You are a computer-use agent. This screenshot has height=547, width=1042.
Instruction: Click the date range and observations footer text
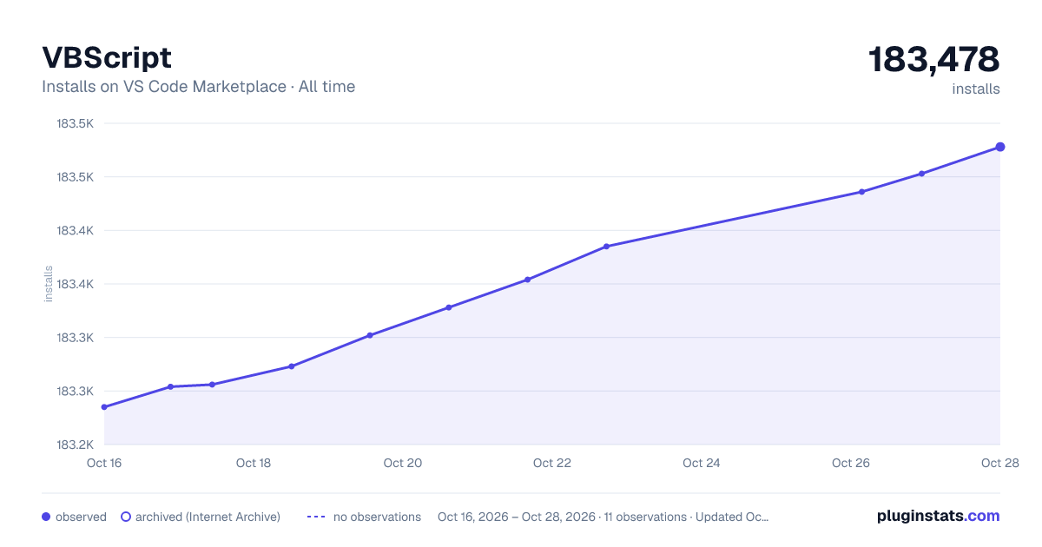(603, 517)
